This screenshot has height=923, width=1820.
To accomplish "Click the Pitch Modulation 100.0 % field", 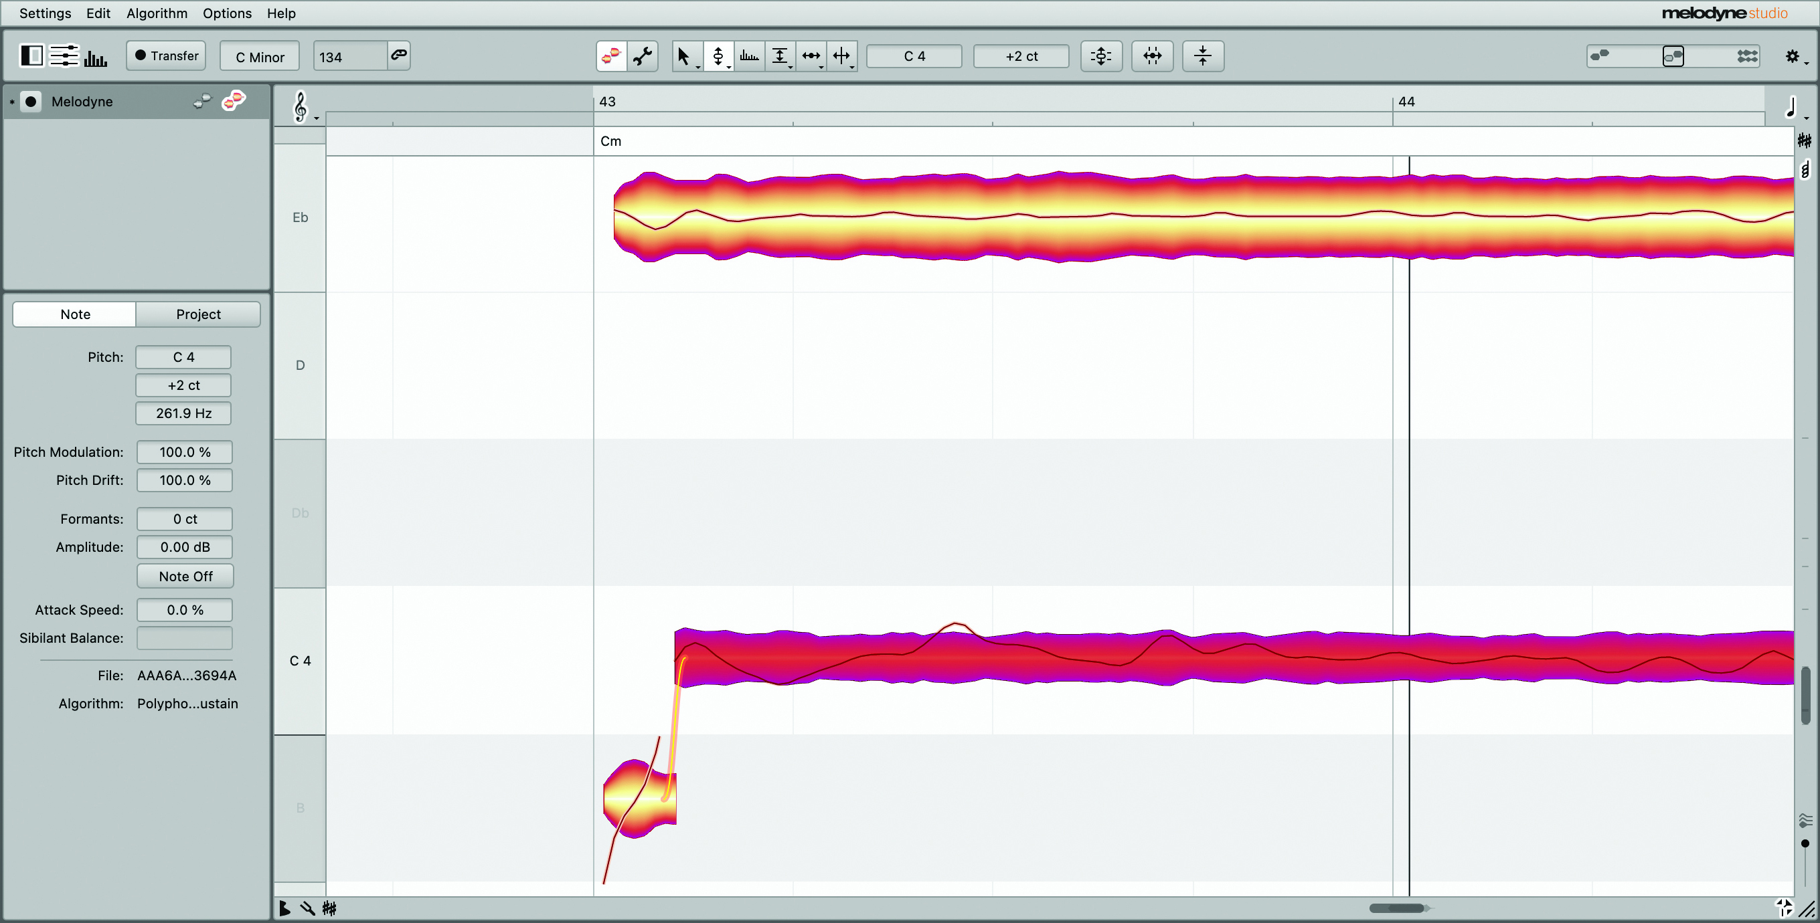I will click(184, 452).
